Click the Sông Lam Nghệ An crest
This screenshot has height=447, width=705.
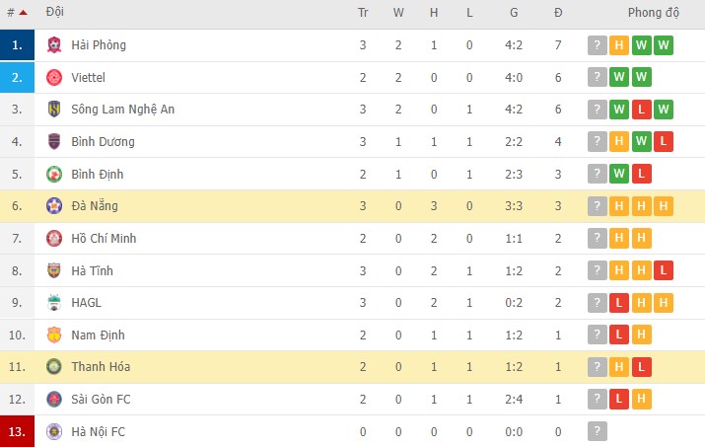coord(54,110)
